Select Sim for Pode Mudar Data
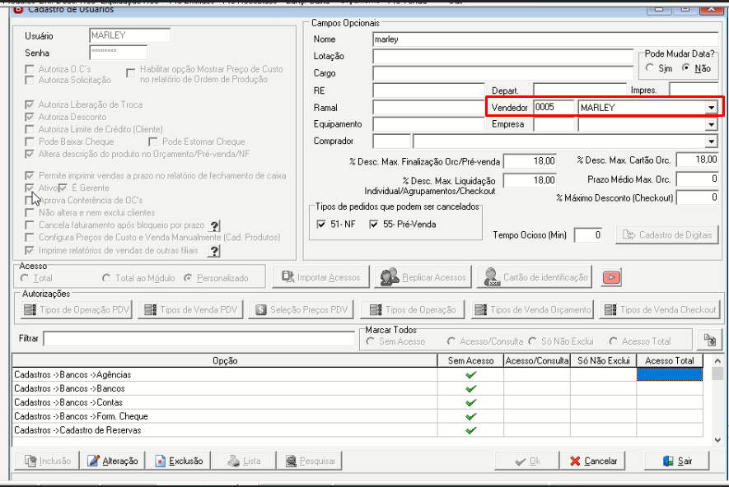The image size is (729, 487). pyautogui.click(x=649, y=67)
